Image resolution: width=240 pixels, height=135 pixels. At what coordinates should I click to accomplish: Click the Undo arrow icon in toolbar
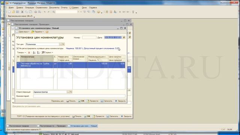[x=45, y=12]
